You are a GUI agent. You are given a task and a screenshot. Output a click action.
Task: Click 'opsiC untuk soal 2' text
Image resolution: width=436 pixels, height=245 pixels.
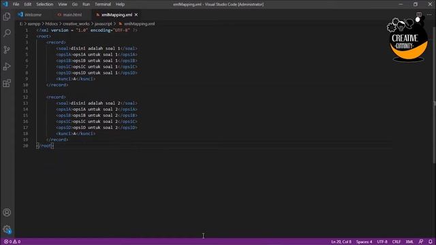(x=95, y=121)
